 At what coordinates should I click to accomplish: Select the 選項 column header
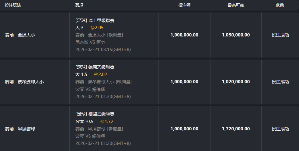coord(79,5)
